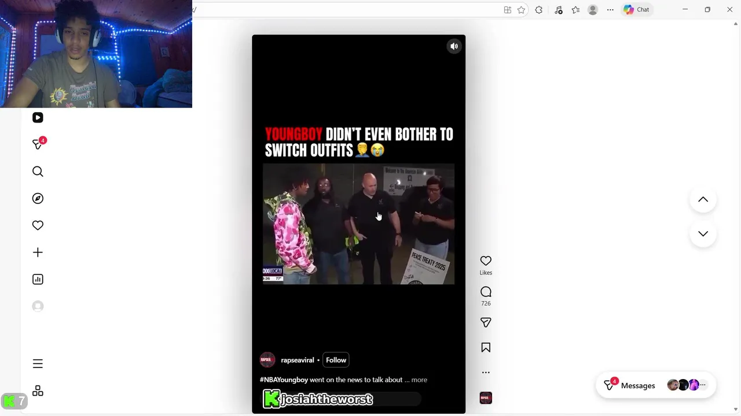Go to next reel arrow
This screenshot has width=741, height=416.
703,233
